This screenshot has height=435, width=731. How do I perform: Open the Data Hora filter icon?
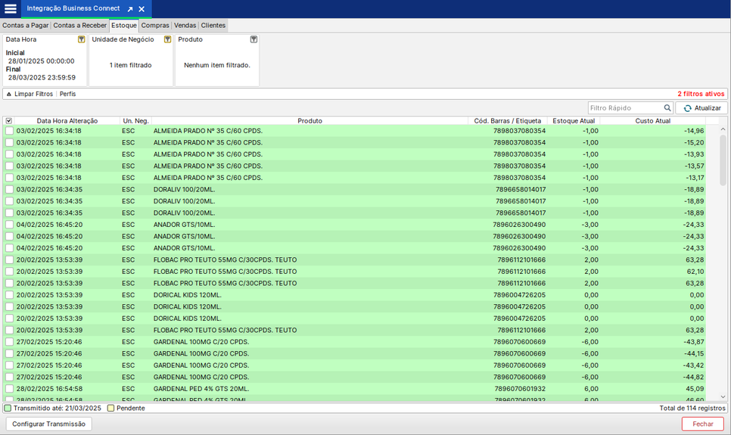tap(82, 39)
